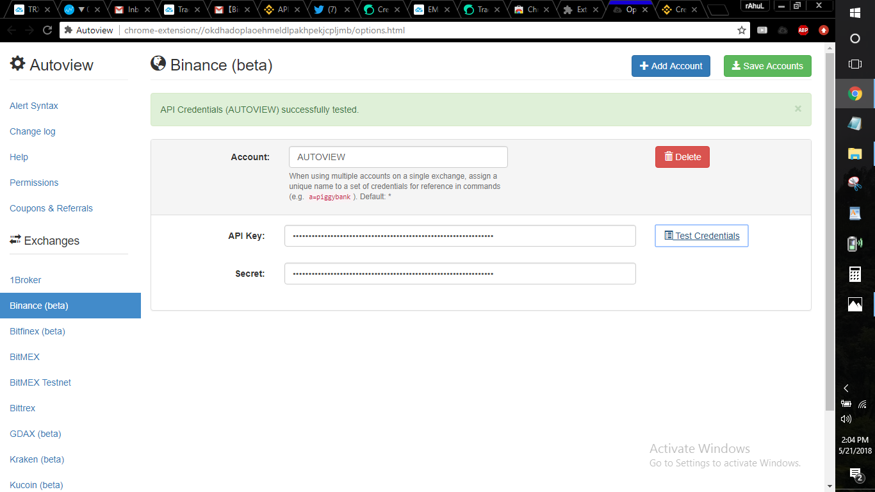Dismiss the success alert with the X

[x=798, y=109]
